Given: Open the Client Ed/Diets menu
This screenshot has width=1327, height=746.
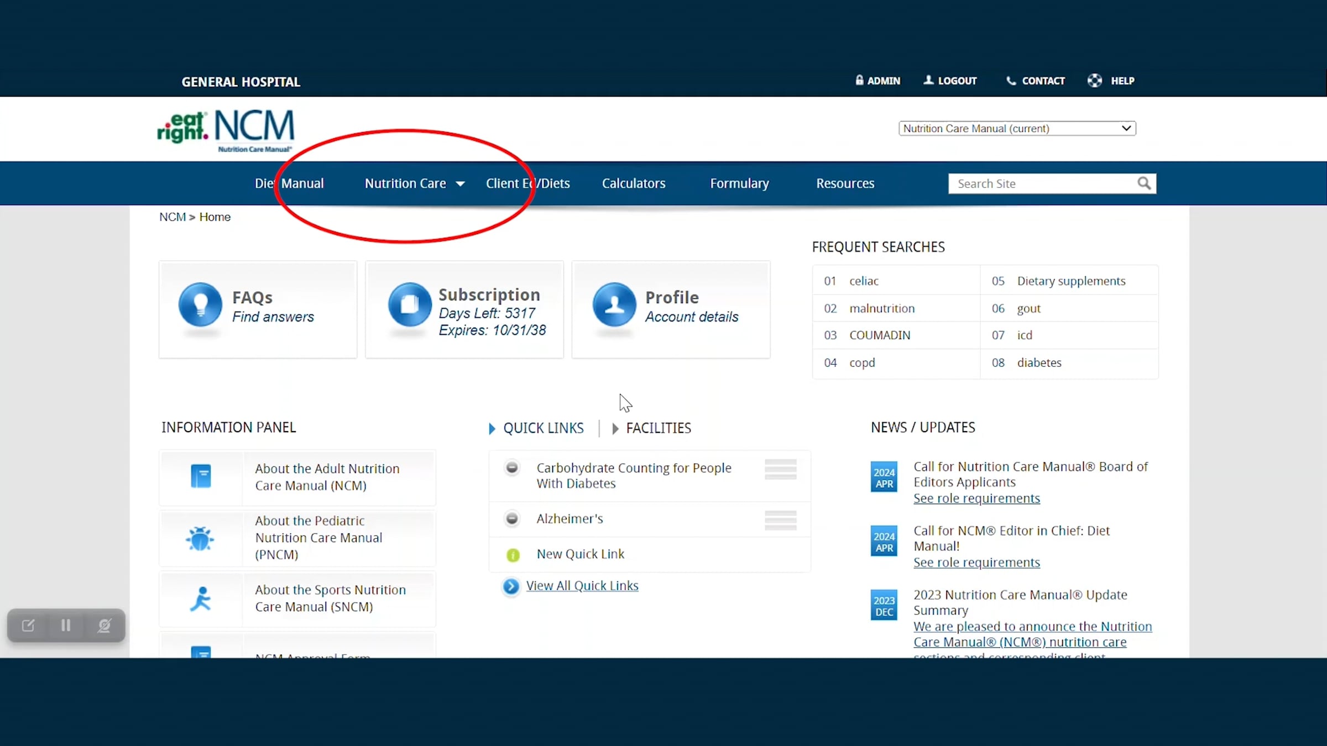Looking at the screenshot, I should click(x=528, y=183).
